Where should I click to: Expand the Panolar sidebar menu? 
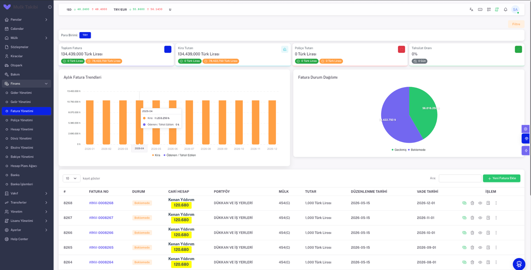27,20
